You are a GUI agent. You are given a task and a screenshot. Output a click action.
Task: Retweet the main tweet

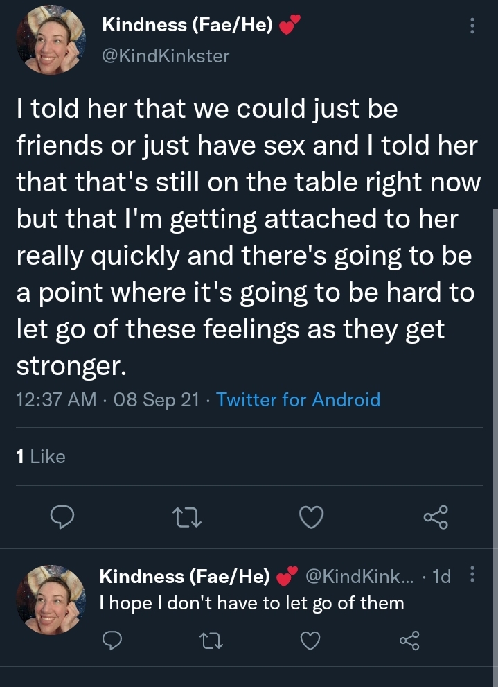186,517
